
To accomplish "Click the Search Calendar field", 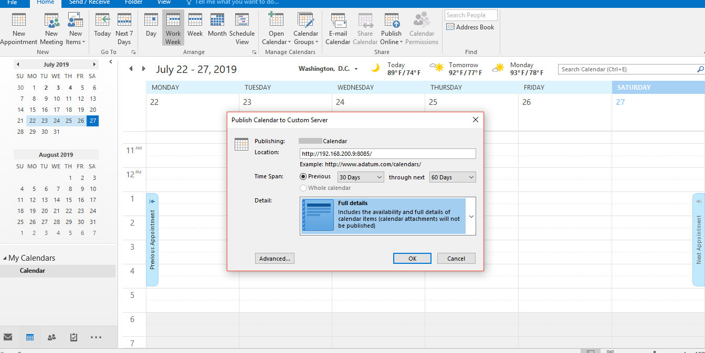I will tap(628, 69).
